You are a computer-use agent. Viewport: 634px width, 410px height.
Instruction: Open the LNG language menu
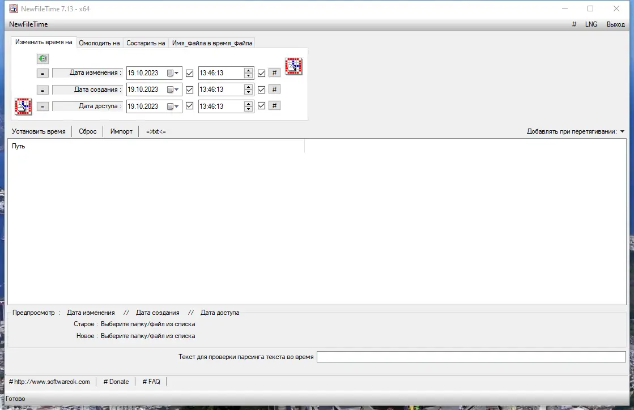(x=591, y=24)
